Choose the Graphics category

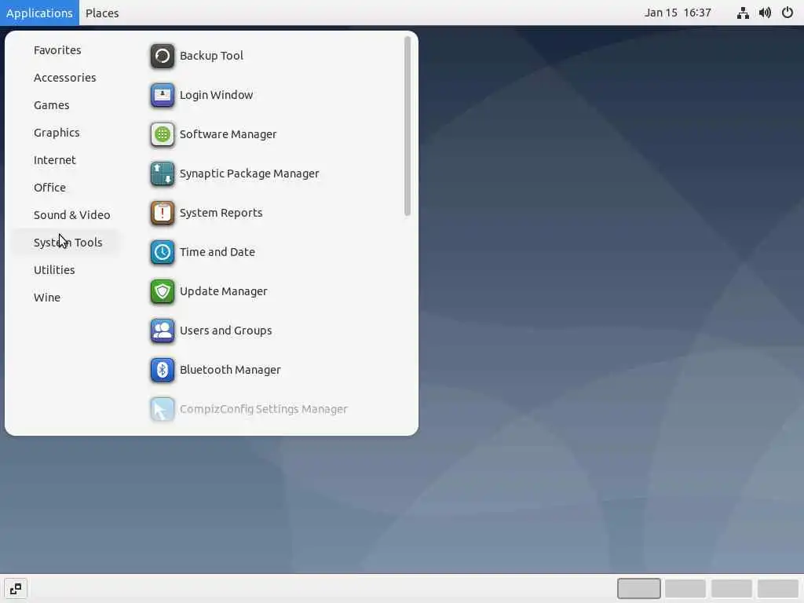57,132
